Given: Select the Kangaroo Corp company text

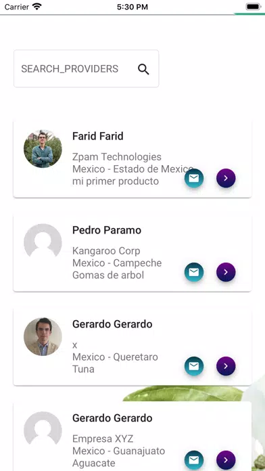Looking at the screenshot, I should (106, 251).
